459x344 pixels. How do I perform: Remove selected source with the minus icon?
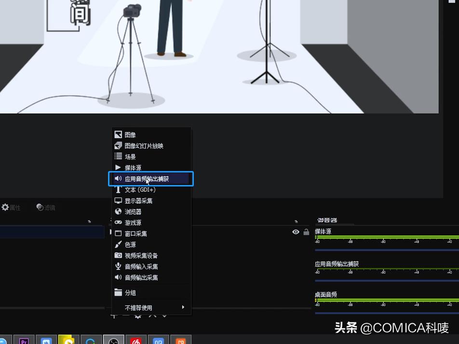click(125, 316)
